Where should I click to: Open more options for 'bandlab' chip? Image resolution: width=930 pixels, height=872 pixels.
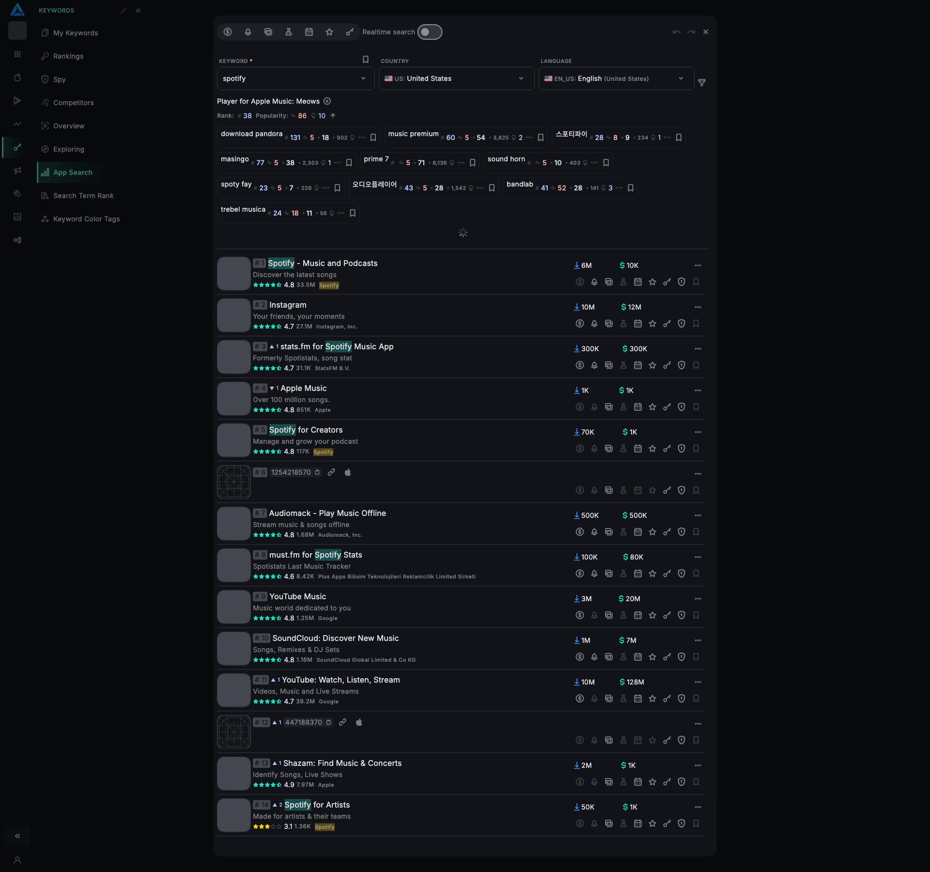click(619, 188)
